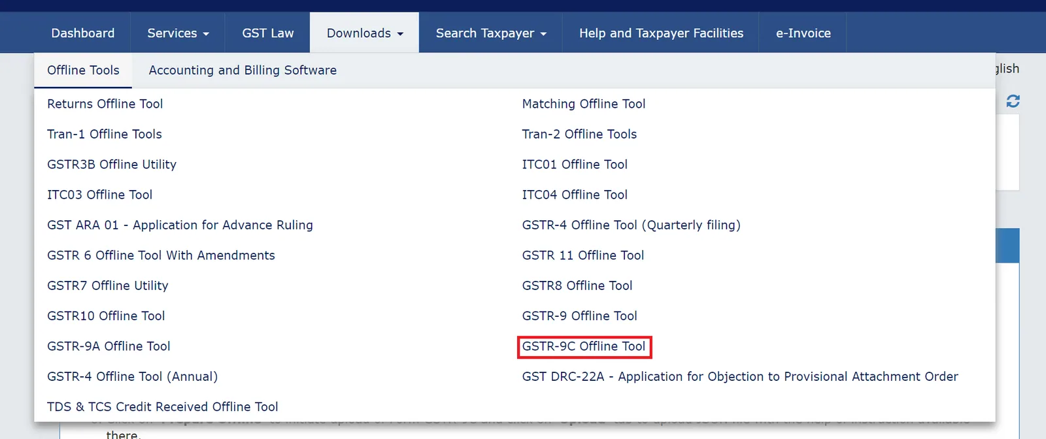The height and width of the screenshot is (439, 1046).
Task: Open GSTR3B Offline Utility
Action: click(x=112, y=165)
